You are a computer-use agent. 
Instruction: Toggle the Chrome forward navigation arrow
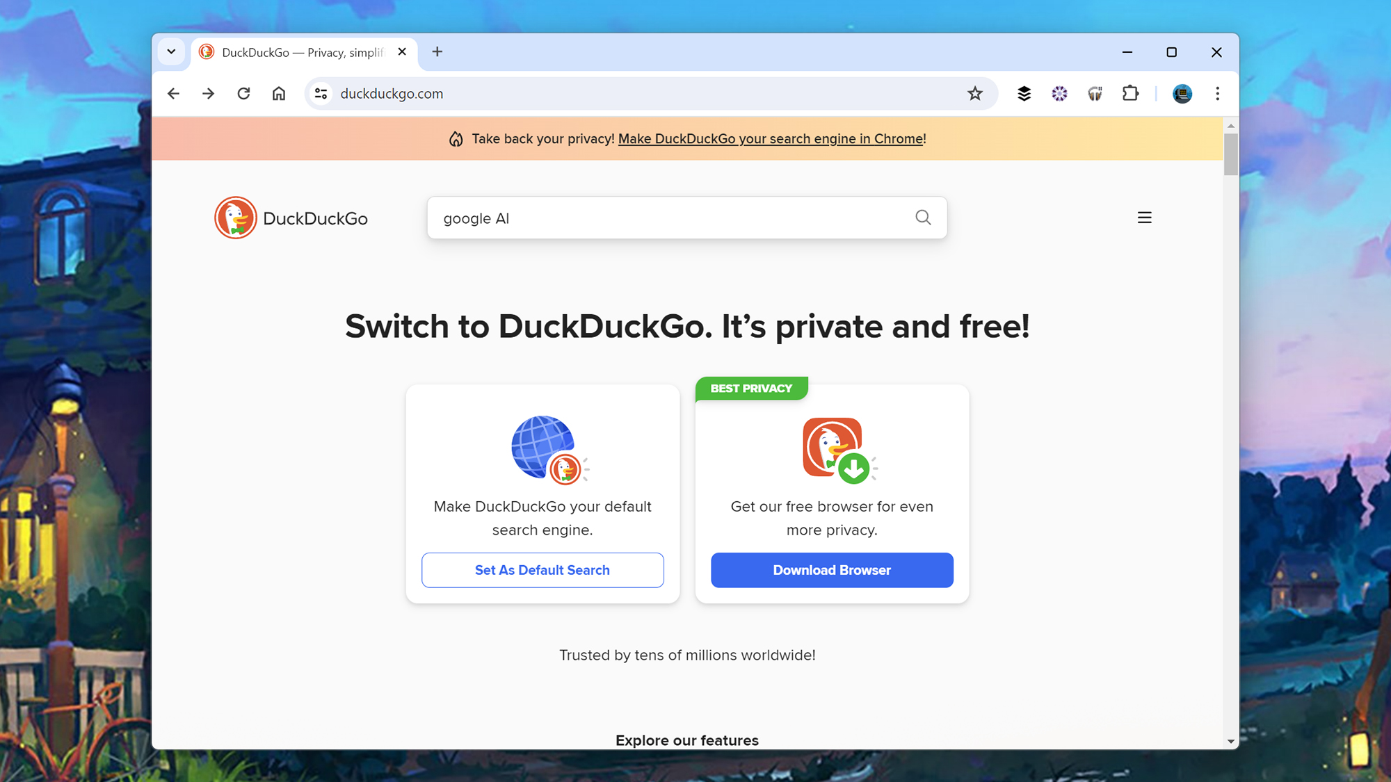pyautogui.click(x=208, y=92)
